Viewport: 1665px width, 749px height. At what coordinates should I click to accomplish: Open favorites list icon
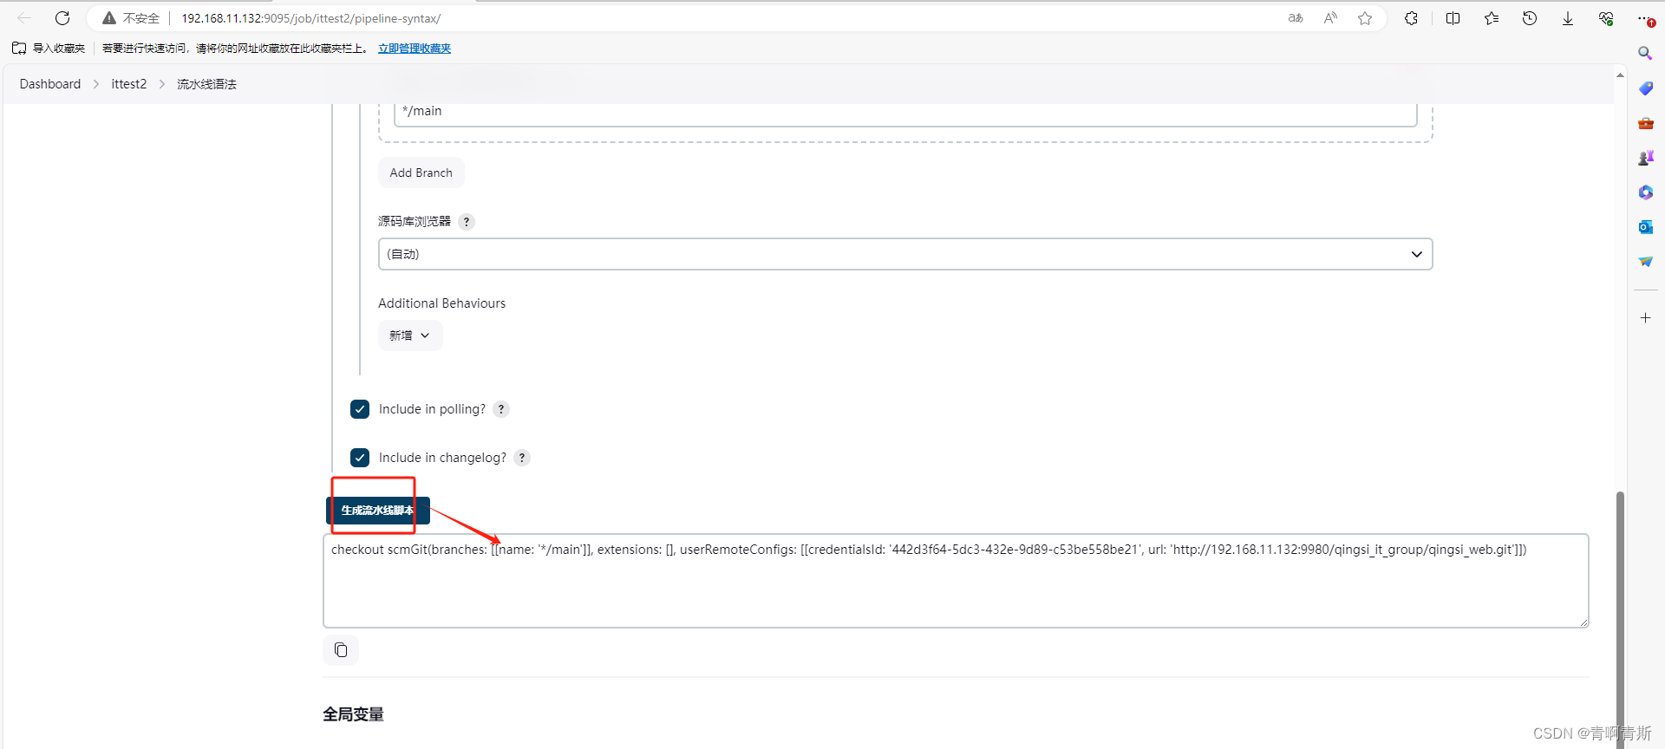(x=1492, y=18)
